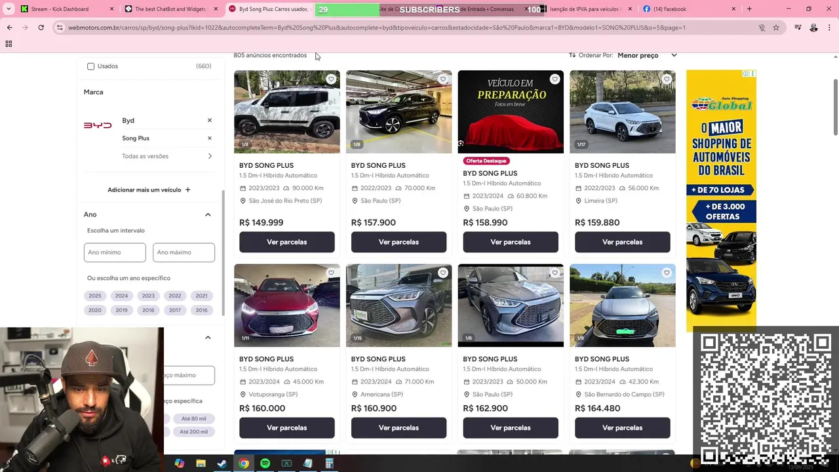Open a new browser tab
Viewport: 839px width, 472px height.
point(749,9)
